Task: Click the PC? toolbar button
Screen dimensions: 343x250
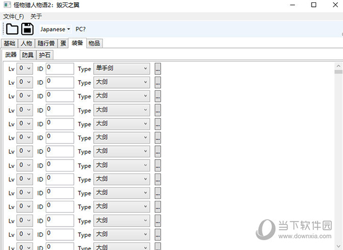Action: (81, 29)
